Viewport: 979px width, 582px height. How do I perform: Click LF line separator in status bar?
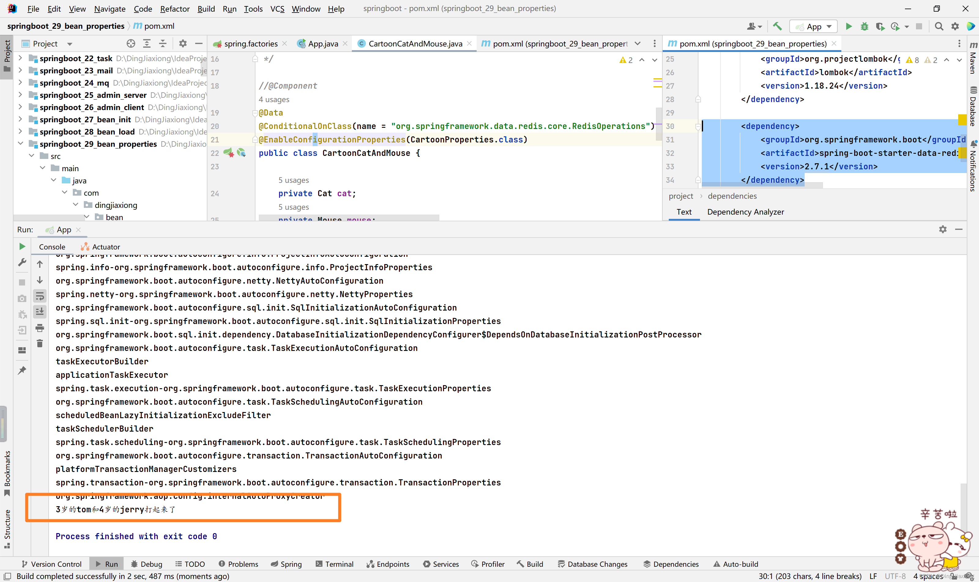tap(873, 576)
